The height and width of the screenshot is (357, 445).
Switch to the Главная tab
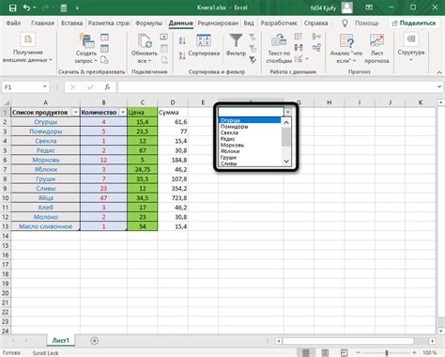point(42,23)
